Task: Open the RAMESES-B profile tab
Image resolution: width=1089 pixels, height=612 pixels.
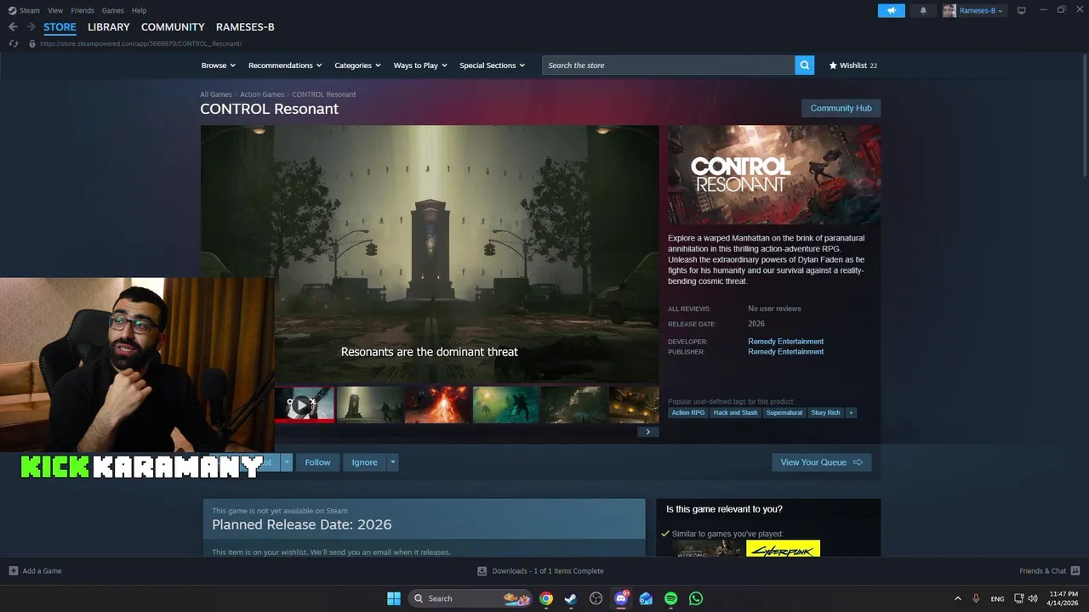Action: [245, 27]
